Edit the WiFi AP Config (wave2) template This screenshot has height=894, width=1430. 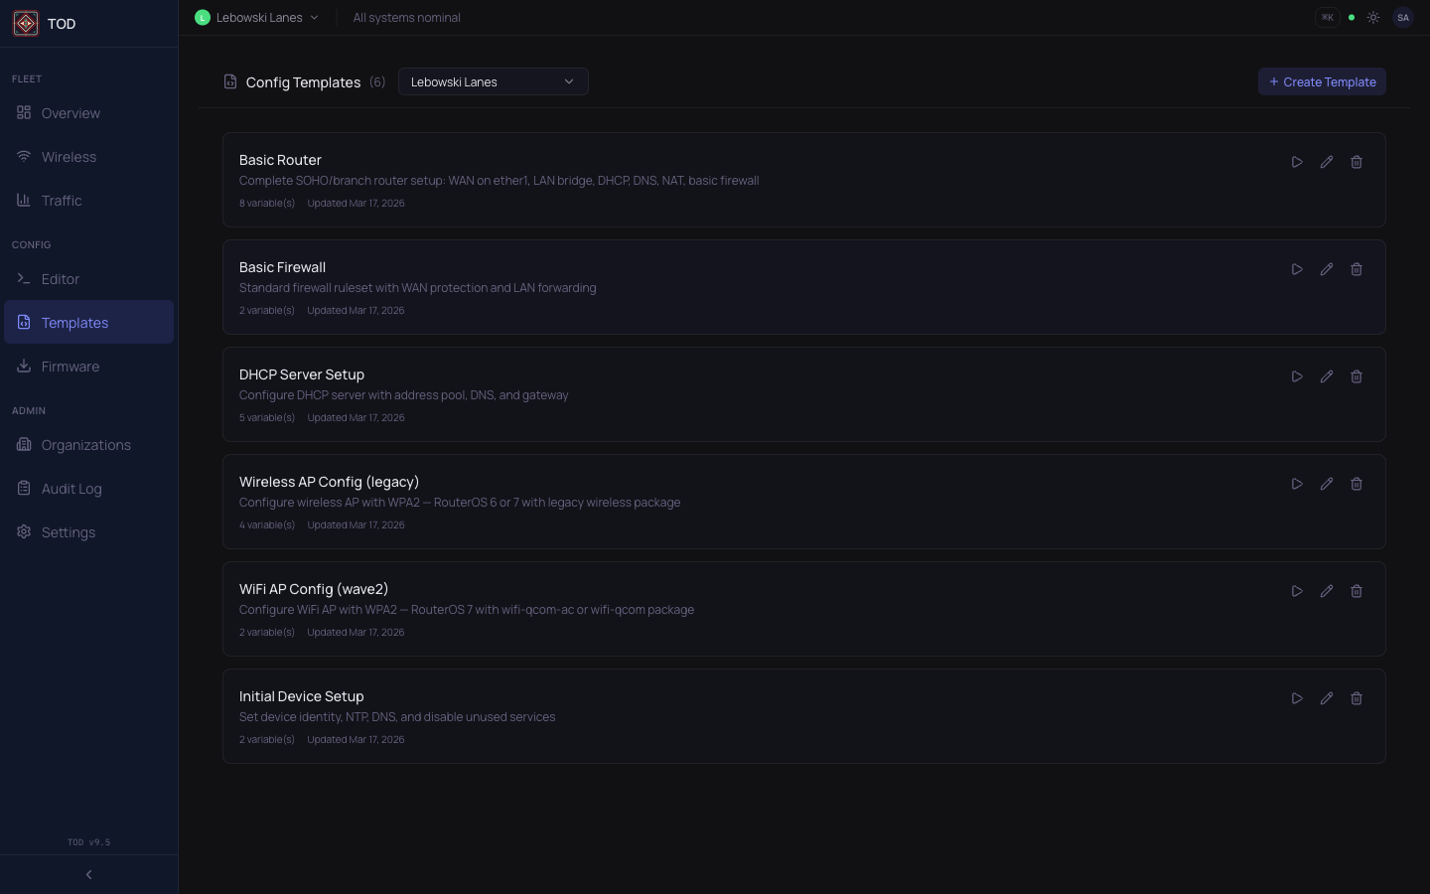click(1327, 591)
